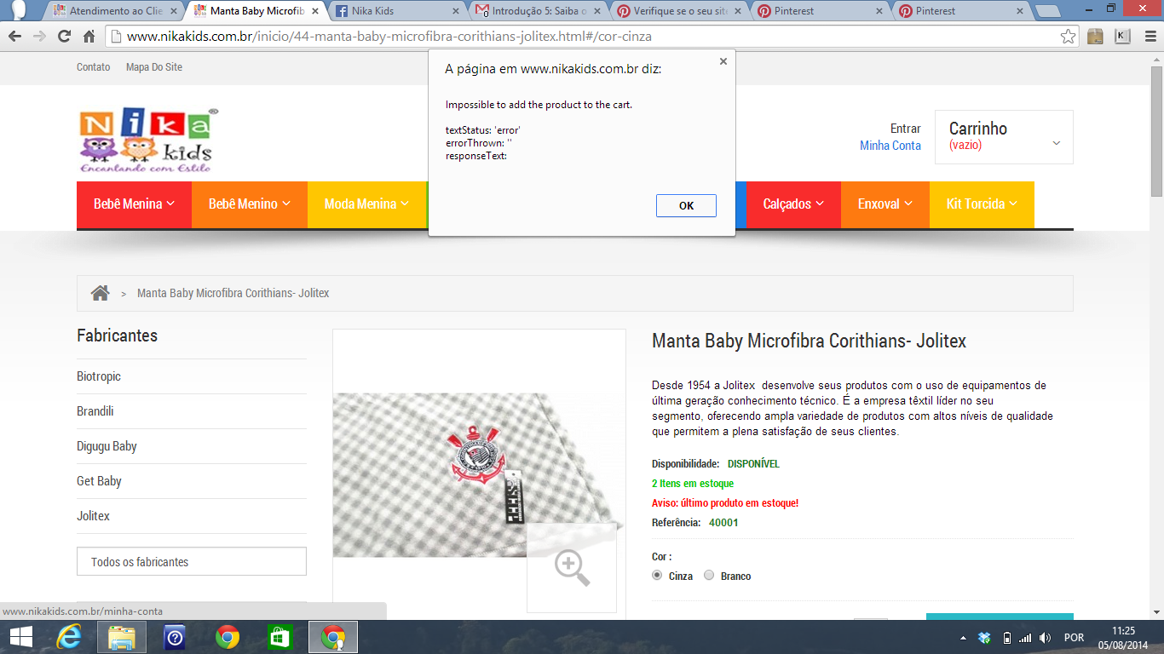Expand the Enxoval menu

[885, 204]
